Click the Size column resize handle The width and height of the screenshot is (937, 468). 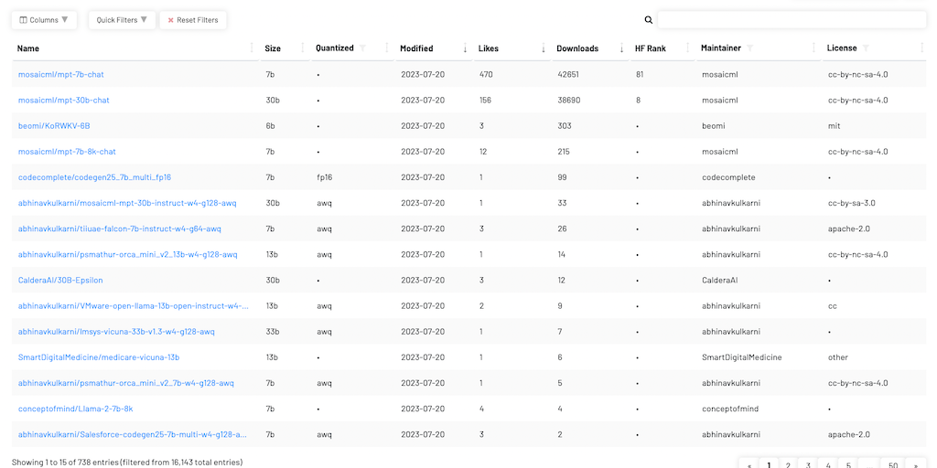303,48
